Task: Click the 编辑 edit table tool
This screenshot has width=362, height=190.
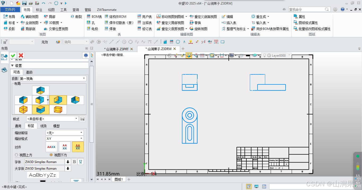Action: pos(227,16)
